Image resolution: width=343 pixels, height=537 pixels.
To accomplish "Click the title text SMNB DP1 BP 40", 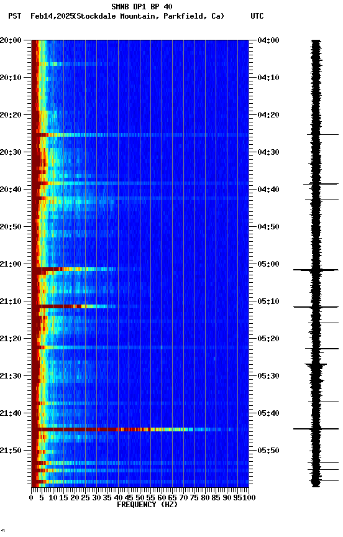I will [x=142, y=6].
